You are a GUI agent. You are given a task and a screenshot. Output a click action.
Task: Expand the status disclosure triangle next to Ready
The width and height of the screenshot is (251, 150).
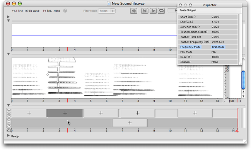(9, 135)
